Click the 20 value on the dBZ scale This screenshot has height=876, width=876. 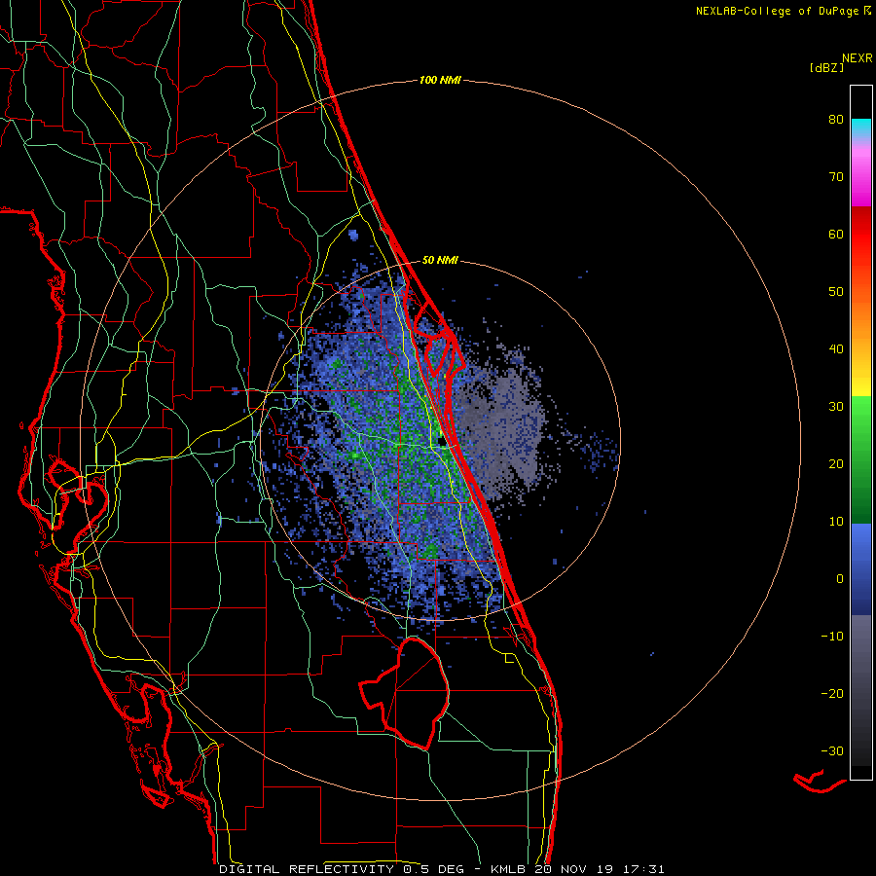[836, 464]
